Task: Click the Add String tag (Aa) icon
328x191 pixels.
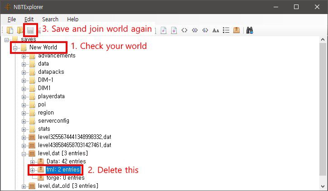Action: click(216, 30)
